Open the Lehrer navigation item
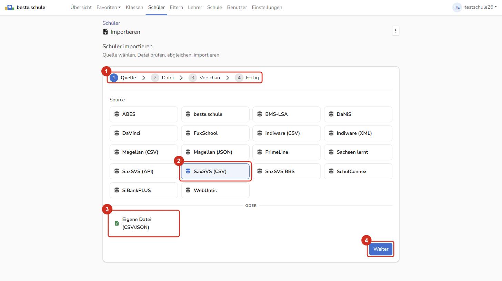502x281 pixels. pos(195,7)
